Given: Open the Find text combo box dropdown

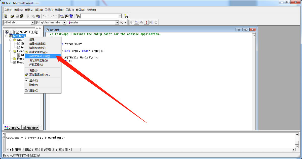Looking at the screenshot, I should [120, 16].
